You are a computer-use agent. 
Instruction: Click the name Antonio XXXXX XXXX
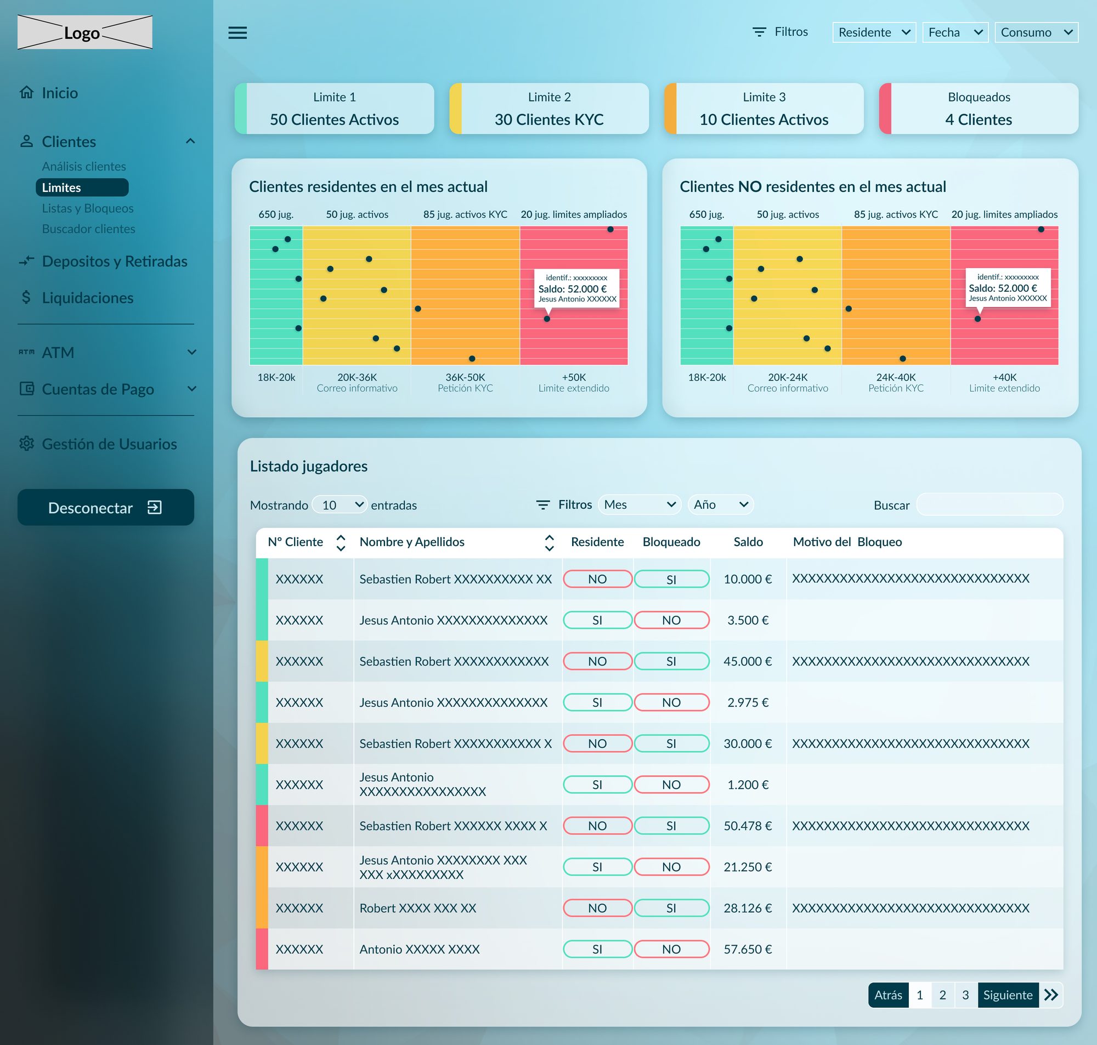tap(420, 949)
